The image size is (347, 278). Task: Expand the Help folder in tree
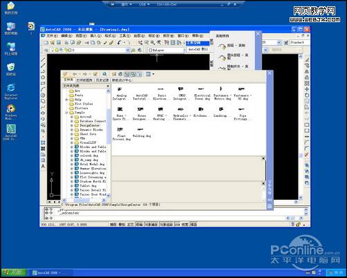pos(67,100)
